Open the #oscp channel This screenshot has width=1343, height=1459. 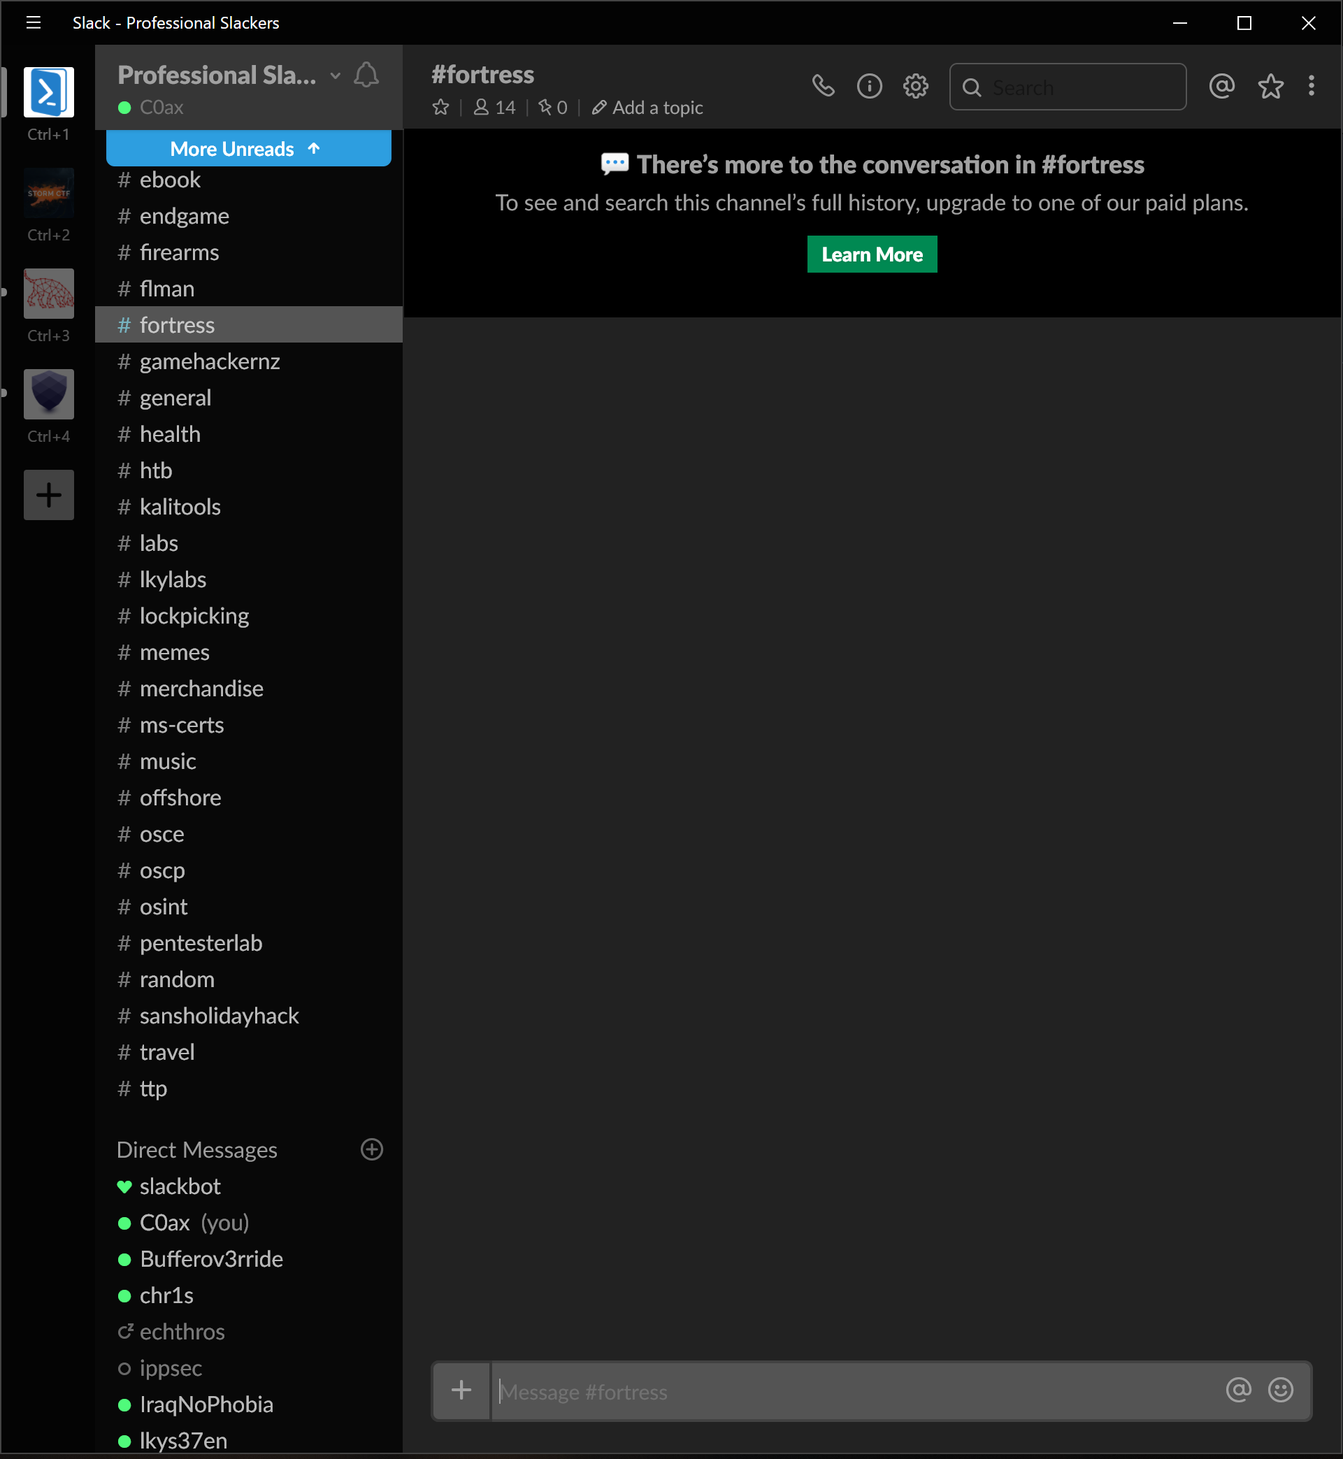click(162, 870)
